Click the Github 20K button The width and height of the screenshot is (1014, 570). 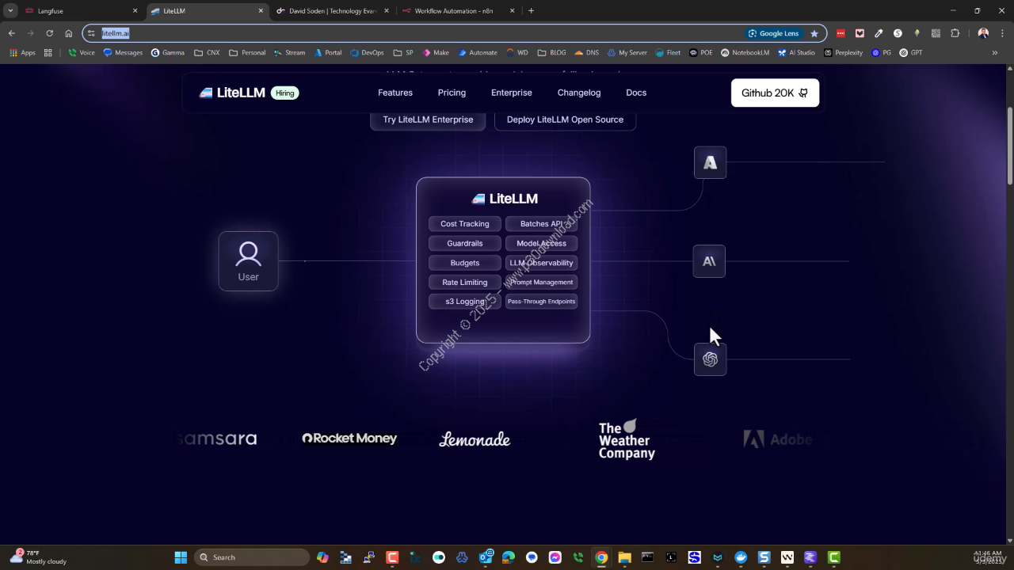point(775,93)
